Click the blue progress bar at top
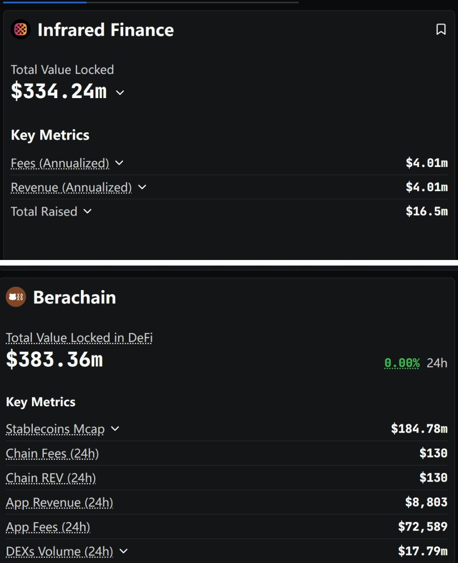Viewport: 458px width, 563px height. [44, 2]
